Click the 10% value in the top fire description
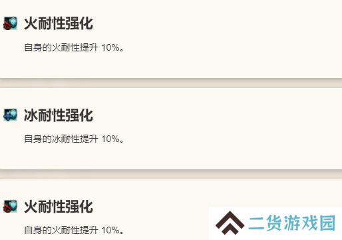Viewport: 342px width, 240px height. (x=110, y=47)
